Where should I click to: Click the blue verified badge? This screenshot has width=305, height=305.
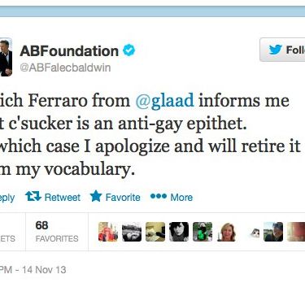129,50
